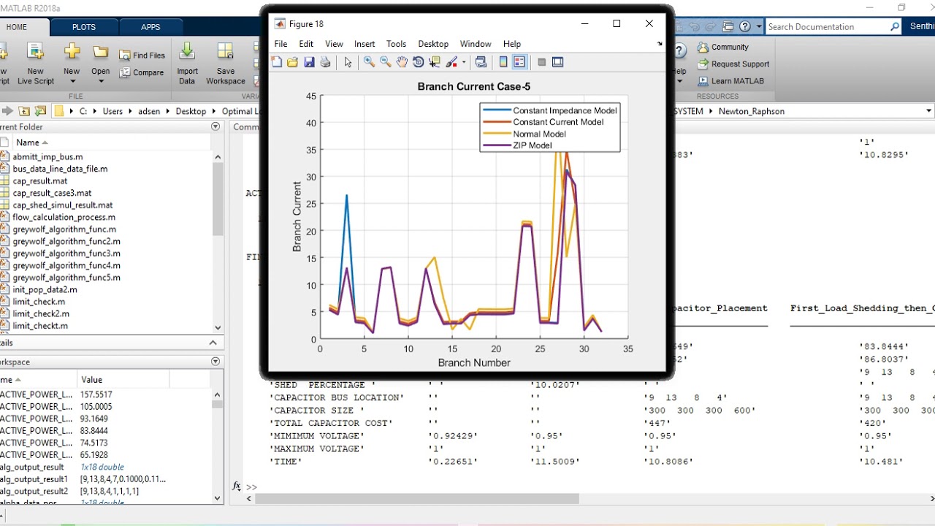The height and width of the screenshot is (526, 935).
Task: Click Compare in the FILE section
Action: (142, 72)
